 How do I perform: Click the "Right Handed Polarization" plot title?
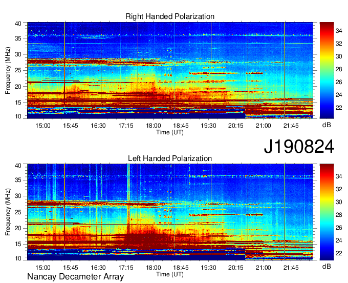click(170, 16)
